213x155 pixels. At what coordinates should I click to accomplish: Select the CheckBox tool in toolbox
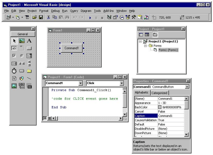14,56
